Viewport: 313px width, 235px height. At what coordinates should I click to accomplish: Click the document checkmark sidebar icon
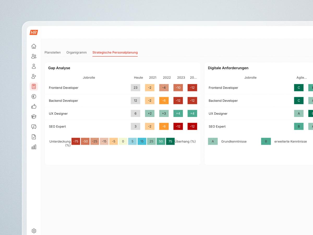pyautogui.click(x=34, y=137)
